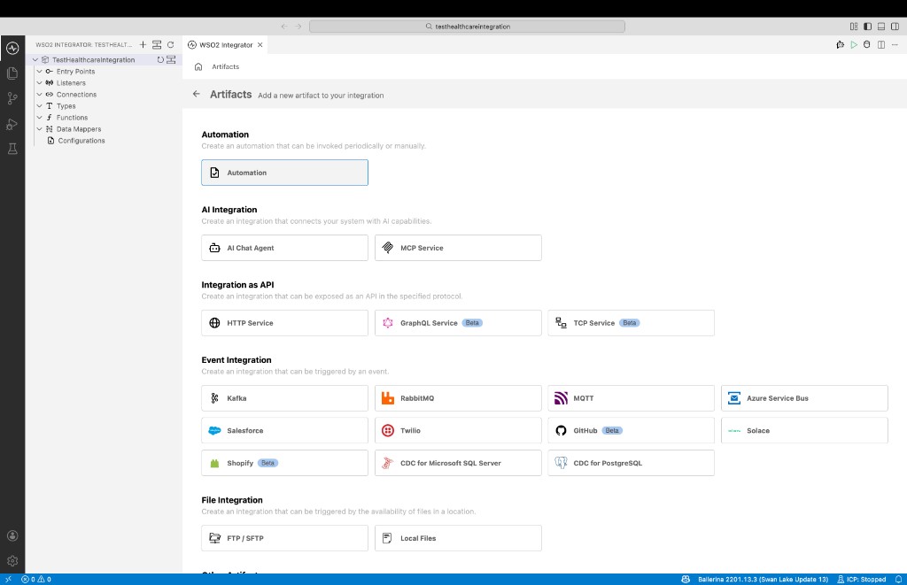Image resolution: width=907 pixels, height=585 pixels.
Task: Choose the Azure Service Bus integration
Action: click(x=804, y=397)
